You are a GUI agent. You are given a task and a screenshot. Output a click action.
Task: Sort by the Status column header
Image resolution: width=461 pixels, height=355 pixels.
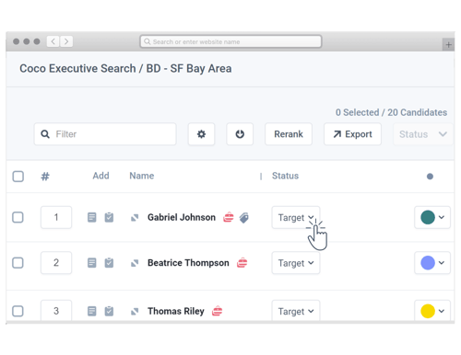coord(285,176)
